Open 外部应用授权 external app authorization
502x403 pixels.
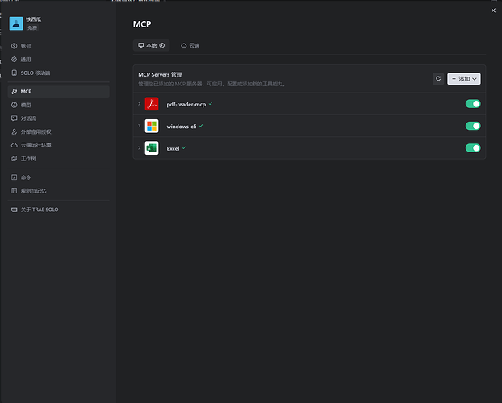pyautogui.click(x=59, y=131)
